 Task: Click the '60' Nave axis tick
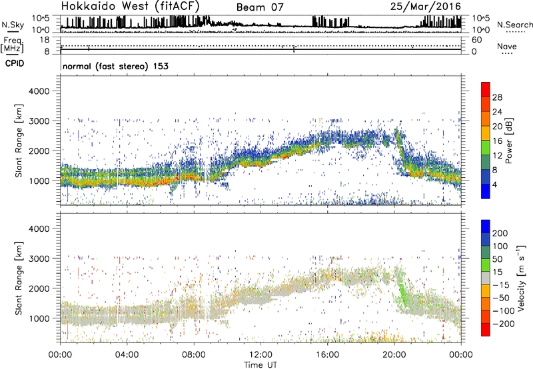(x=476, y=40)
